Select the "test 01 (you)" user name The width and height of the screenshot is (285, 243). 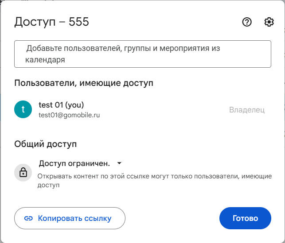pyautogui.click(x=61, y=105)
